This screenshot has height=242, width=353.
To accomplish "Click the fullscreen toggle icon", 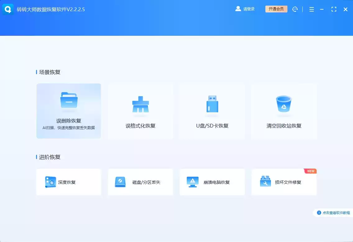I will (x=334, y=9).
